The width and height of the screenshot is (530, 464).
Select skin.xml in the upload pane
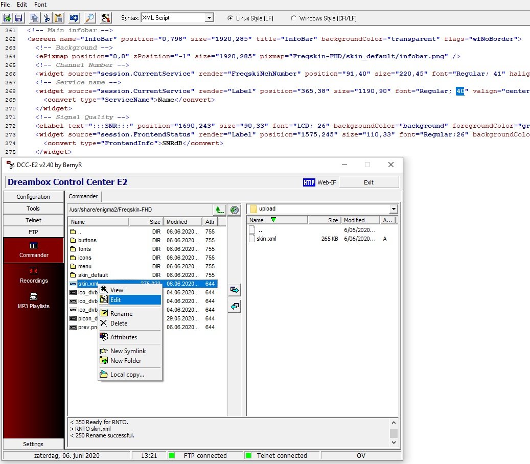(x=266, y=239)
